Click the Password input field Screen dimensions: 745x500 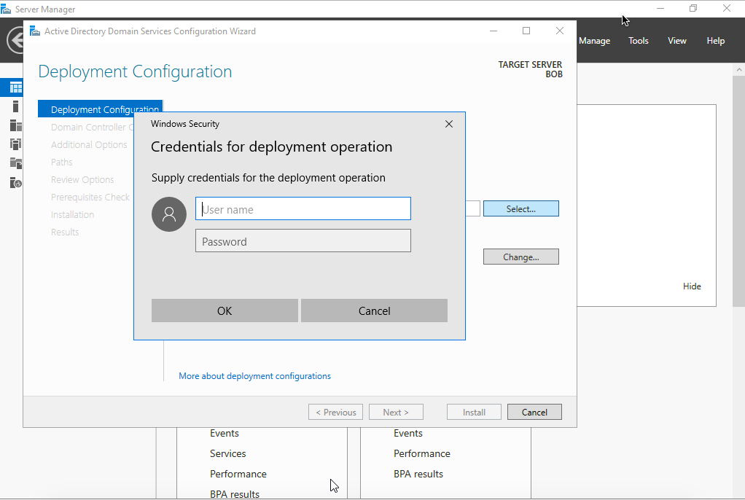click(x=303, y=241)
